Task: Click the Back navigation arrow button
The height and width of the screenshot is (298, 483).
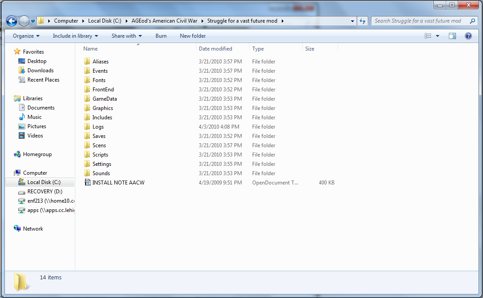Action: pos(12,21)
